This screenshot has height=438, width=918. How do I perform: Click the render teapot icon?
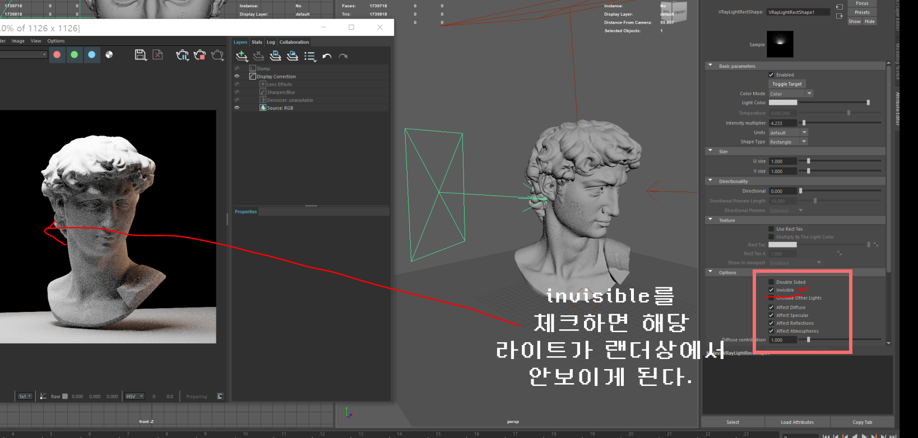click(217, 55)
